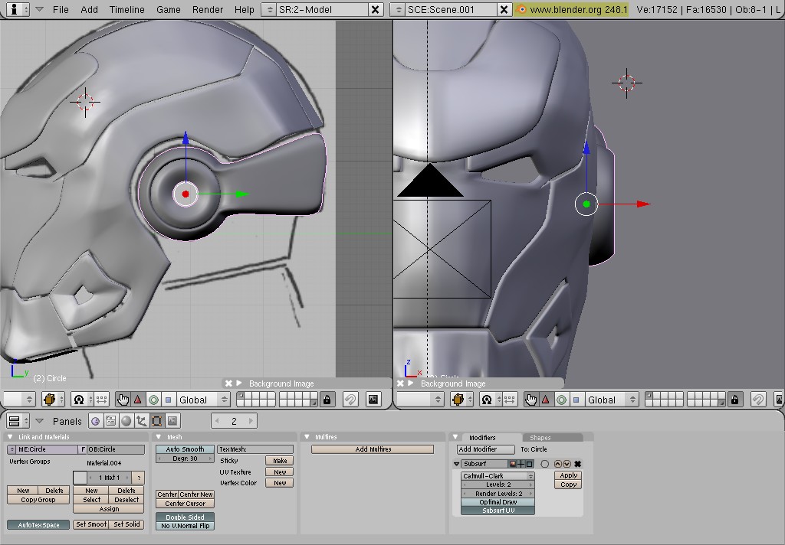Open the Game menu
Screen dimensions: 785x545
168,9
